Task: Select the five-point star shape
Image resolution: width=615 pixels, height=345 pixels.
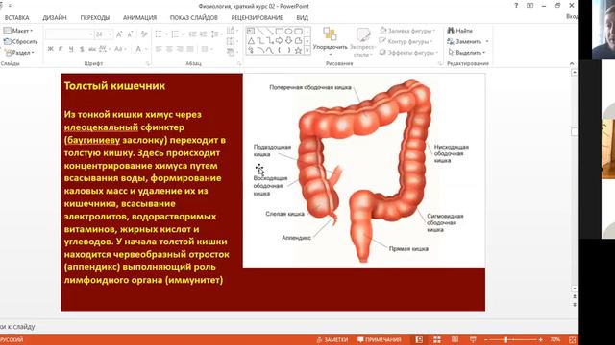Action: pyautogui.click(x=298, y=50)
